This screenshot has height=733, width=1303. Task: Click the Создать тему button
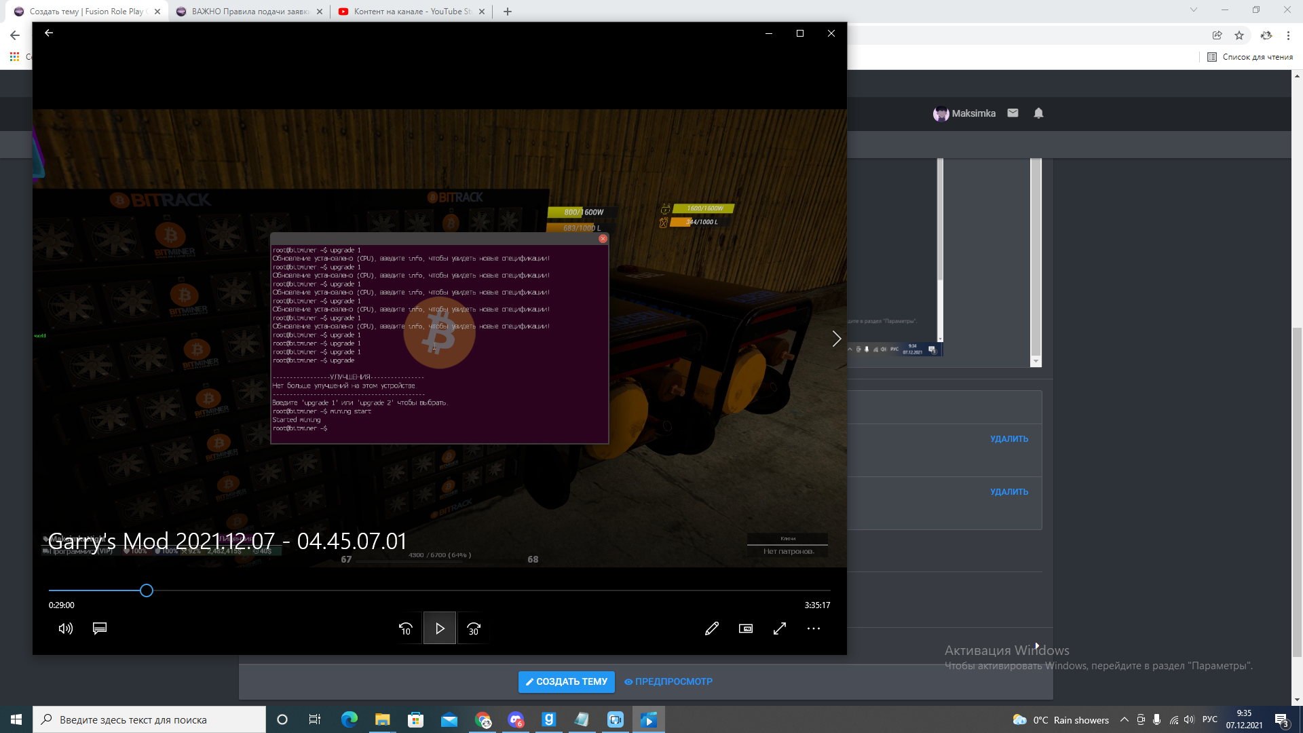[566, 681]
